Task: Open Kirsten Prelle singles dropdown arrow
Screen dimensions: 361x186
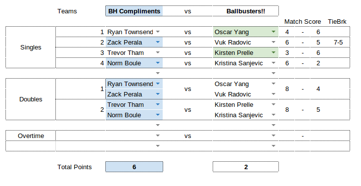Action: 273,52
